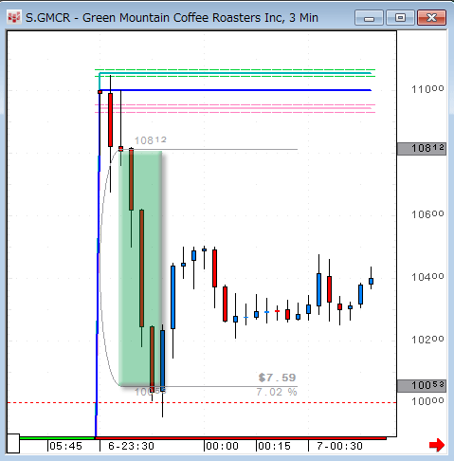This screenshot has width=454, height=461.
Task: Click the 7.02 % measurement value
Action: tap(277, 392)
